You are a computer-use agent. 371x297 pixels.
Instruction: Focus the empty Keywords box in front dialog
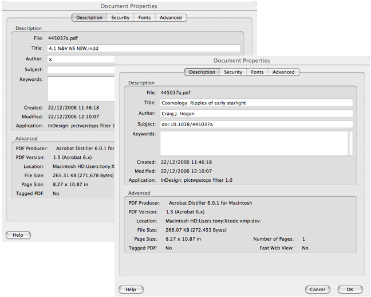pos(252,143)
